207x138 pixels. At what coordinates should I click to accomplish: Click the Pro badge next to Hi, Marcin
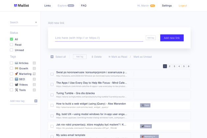click(x=152, y=6)
